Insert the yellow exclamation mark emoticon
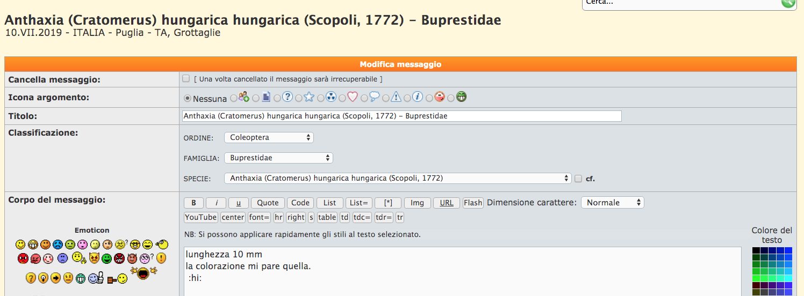Image resolution: width=804 pixels, height=296 pixels. 161,258
